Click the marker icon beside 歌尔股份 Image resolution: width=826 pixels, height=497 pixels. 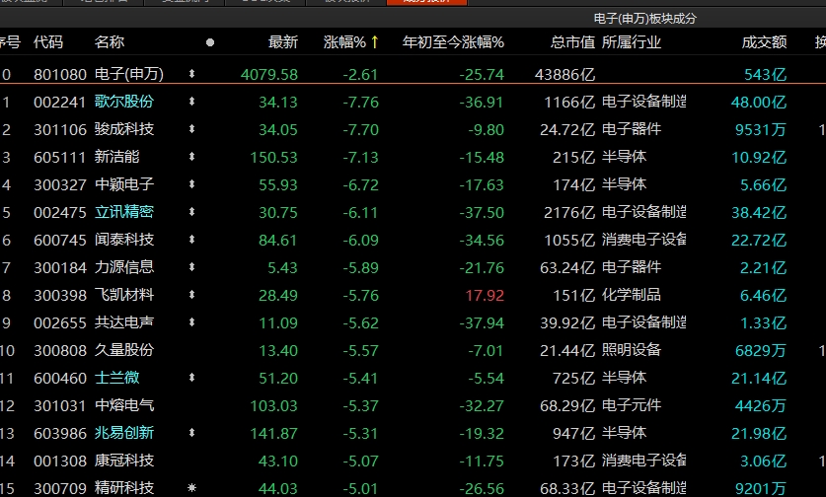tap(191, 102)
